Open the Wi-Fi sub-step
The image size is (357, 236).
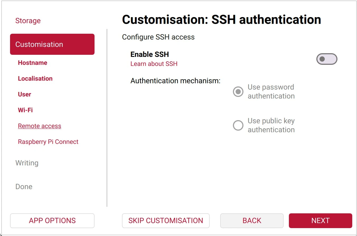click(x=25, y=110)
